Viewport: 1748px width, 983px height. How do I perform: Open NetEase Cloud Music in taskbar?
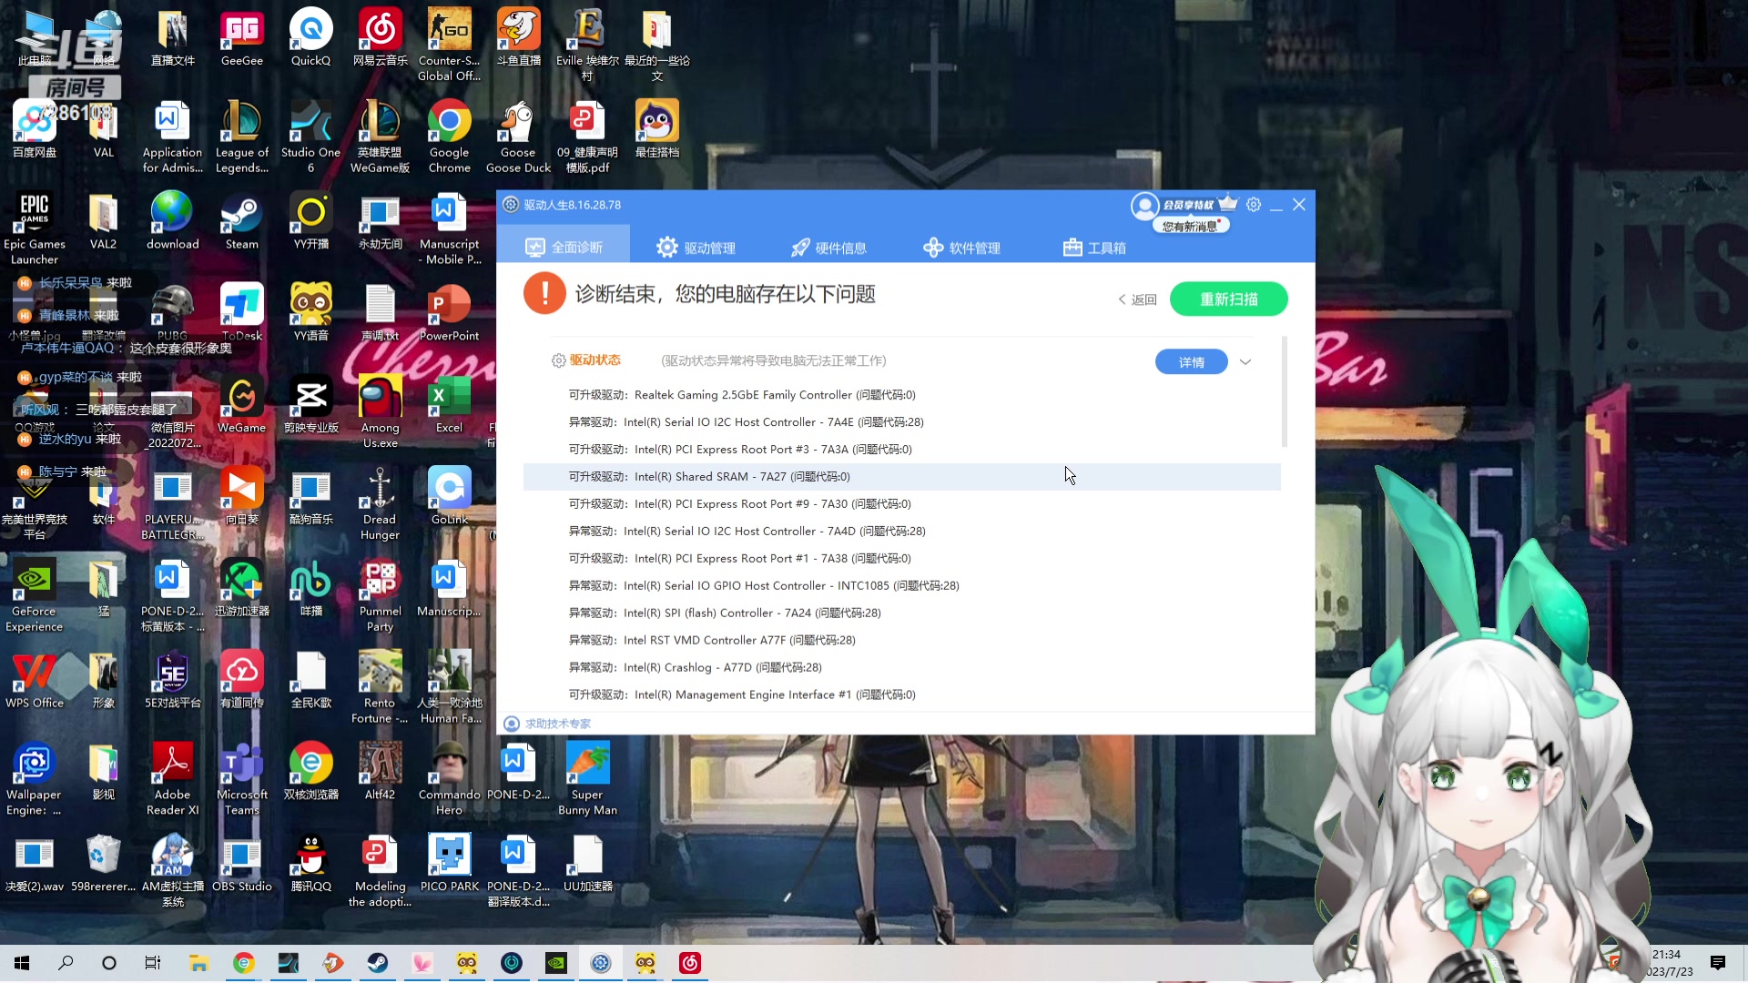[x=690, y=963]
